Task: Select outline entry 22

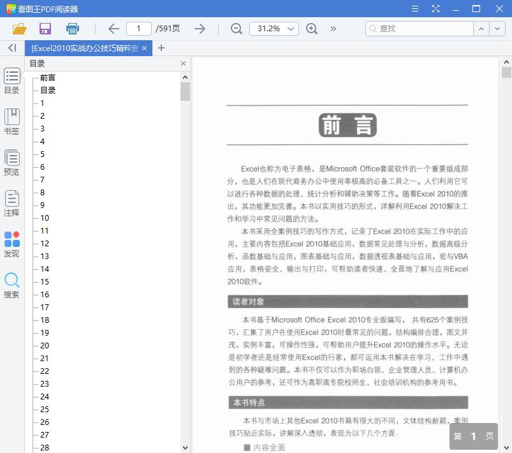Action: pyautogui.click(x=45, y=371)
